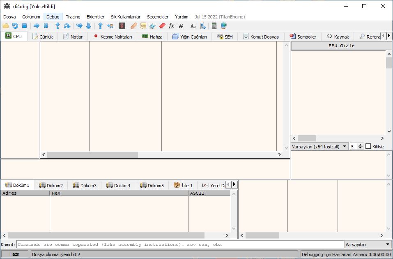Open the Seçenekler menu
This screenshot has height=259, width=393.
158,17
